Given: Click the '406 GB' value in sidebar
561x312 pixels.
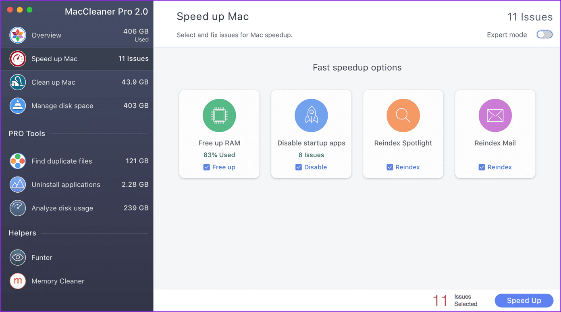Looking at the screenshot, I should (x=136, y=31).
